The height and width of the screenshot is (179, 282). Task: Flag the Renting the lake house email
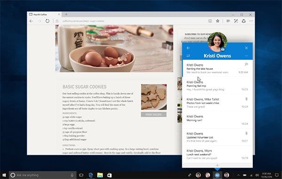coord(246,64)
